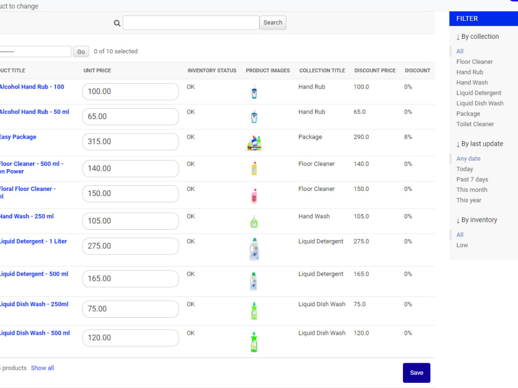The width and height of the screenshot is (518, 388).
Task: Sort by Inventory Status column header
Action: [x=212, y=70]
